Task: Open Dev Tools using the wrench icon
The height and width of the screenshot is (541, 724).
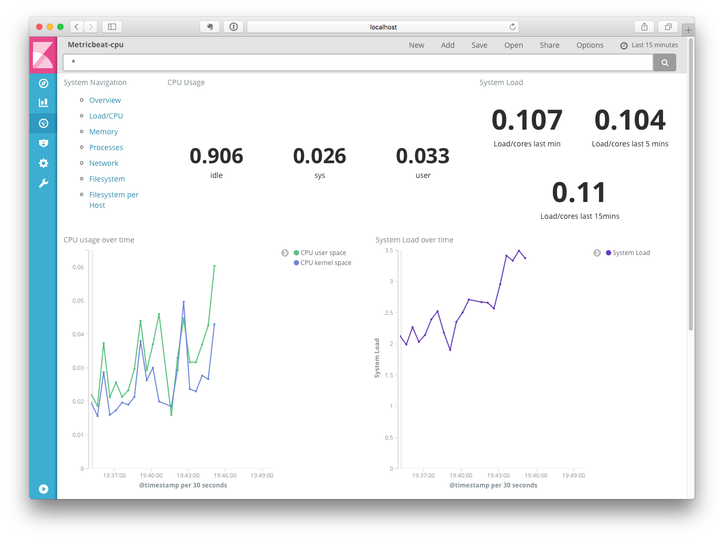Action: (x=43, y=183)
